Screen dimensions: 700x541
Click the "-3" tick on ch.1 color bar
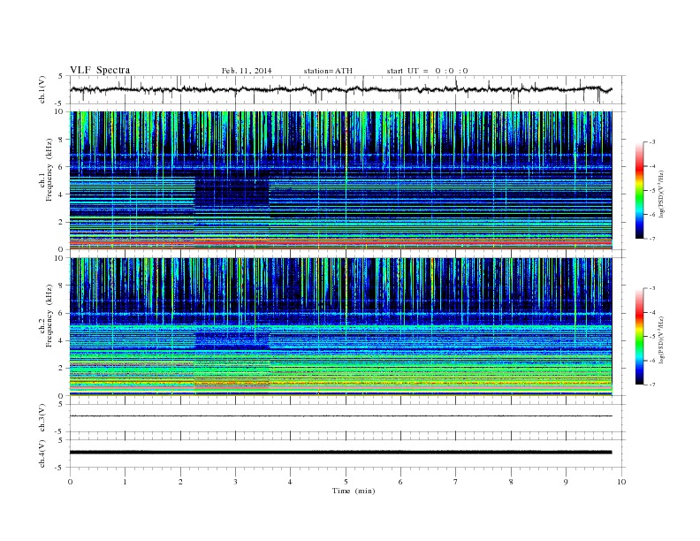point(651,142)
